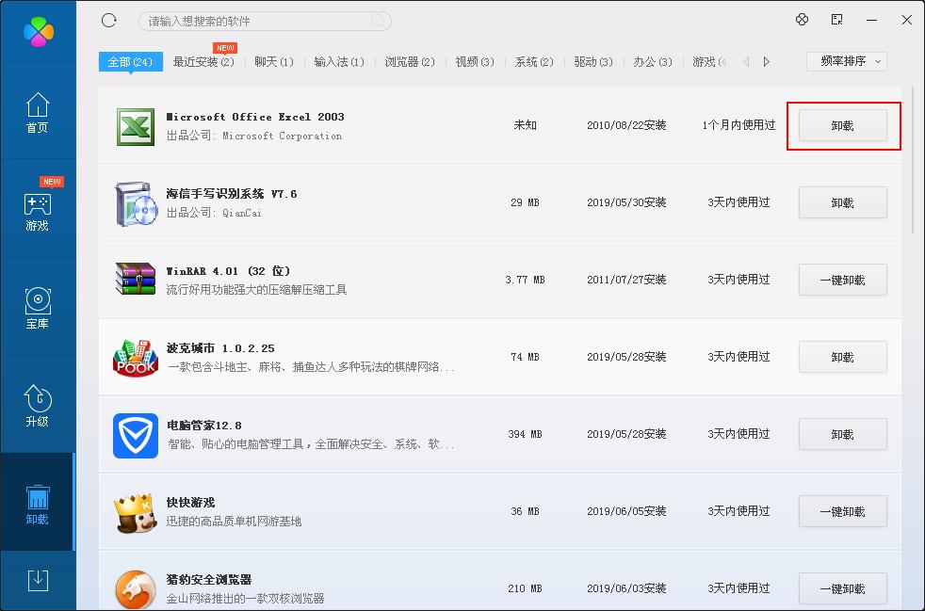The height and width of the screenshot is (611, 925).
Task: Uninstall 电脑管家12.8 with its button
Action: coord(842,434)
